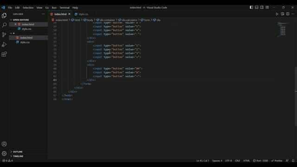Collapse the Open Editors section

[x=21, y=19]
